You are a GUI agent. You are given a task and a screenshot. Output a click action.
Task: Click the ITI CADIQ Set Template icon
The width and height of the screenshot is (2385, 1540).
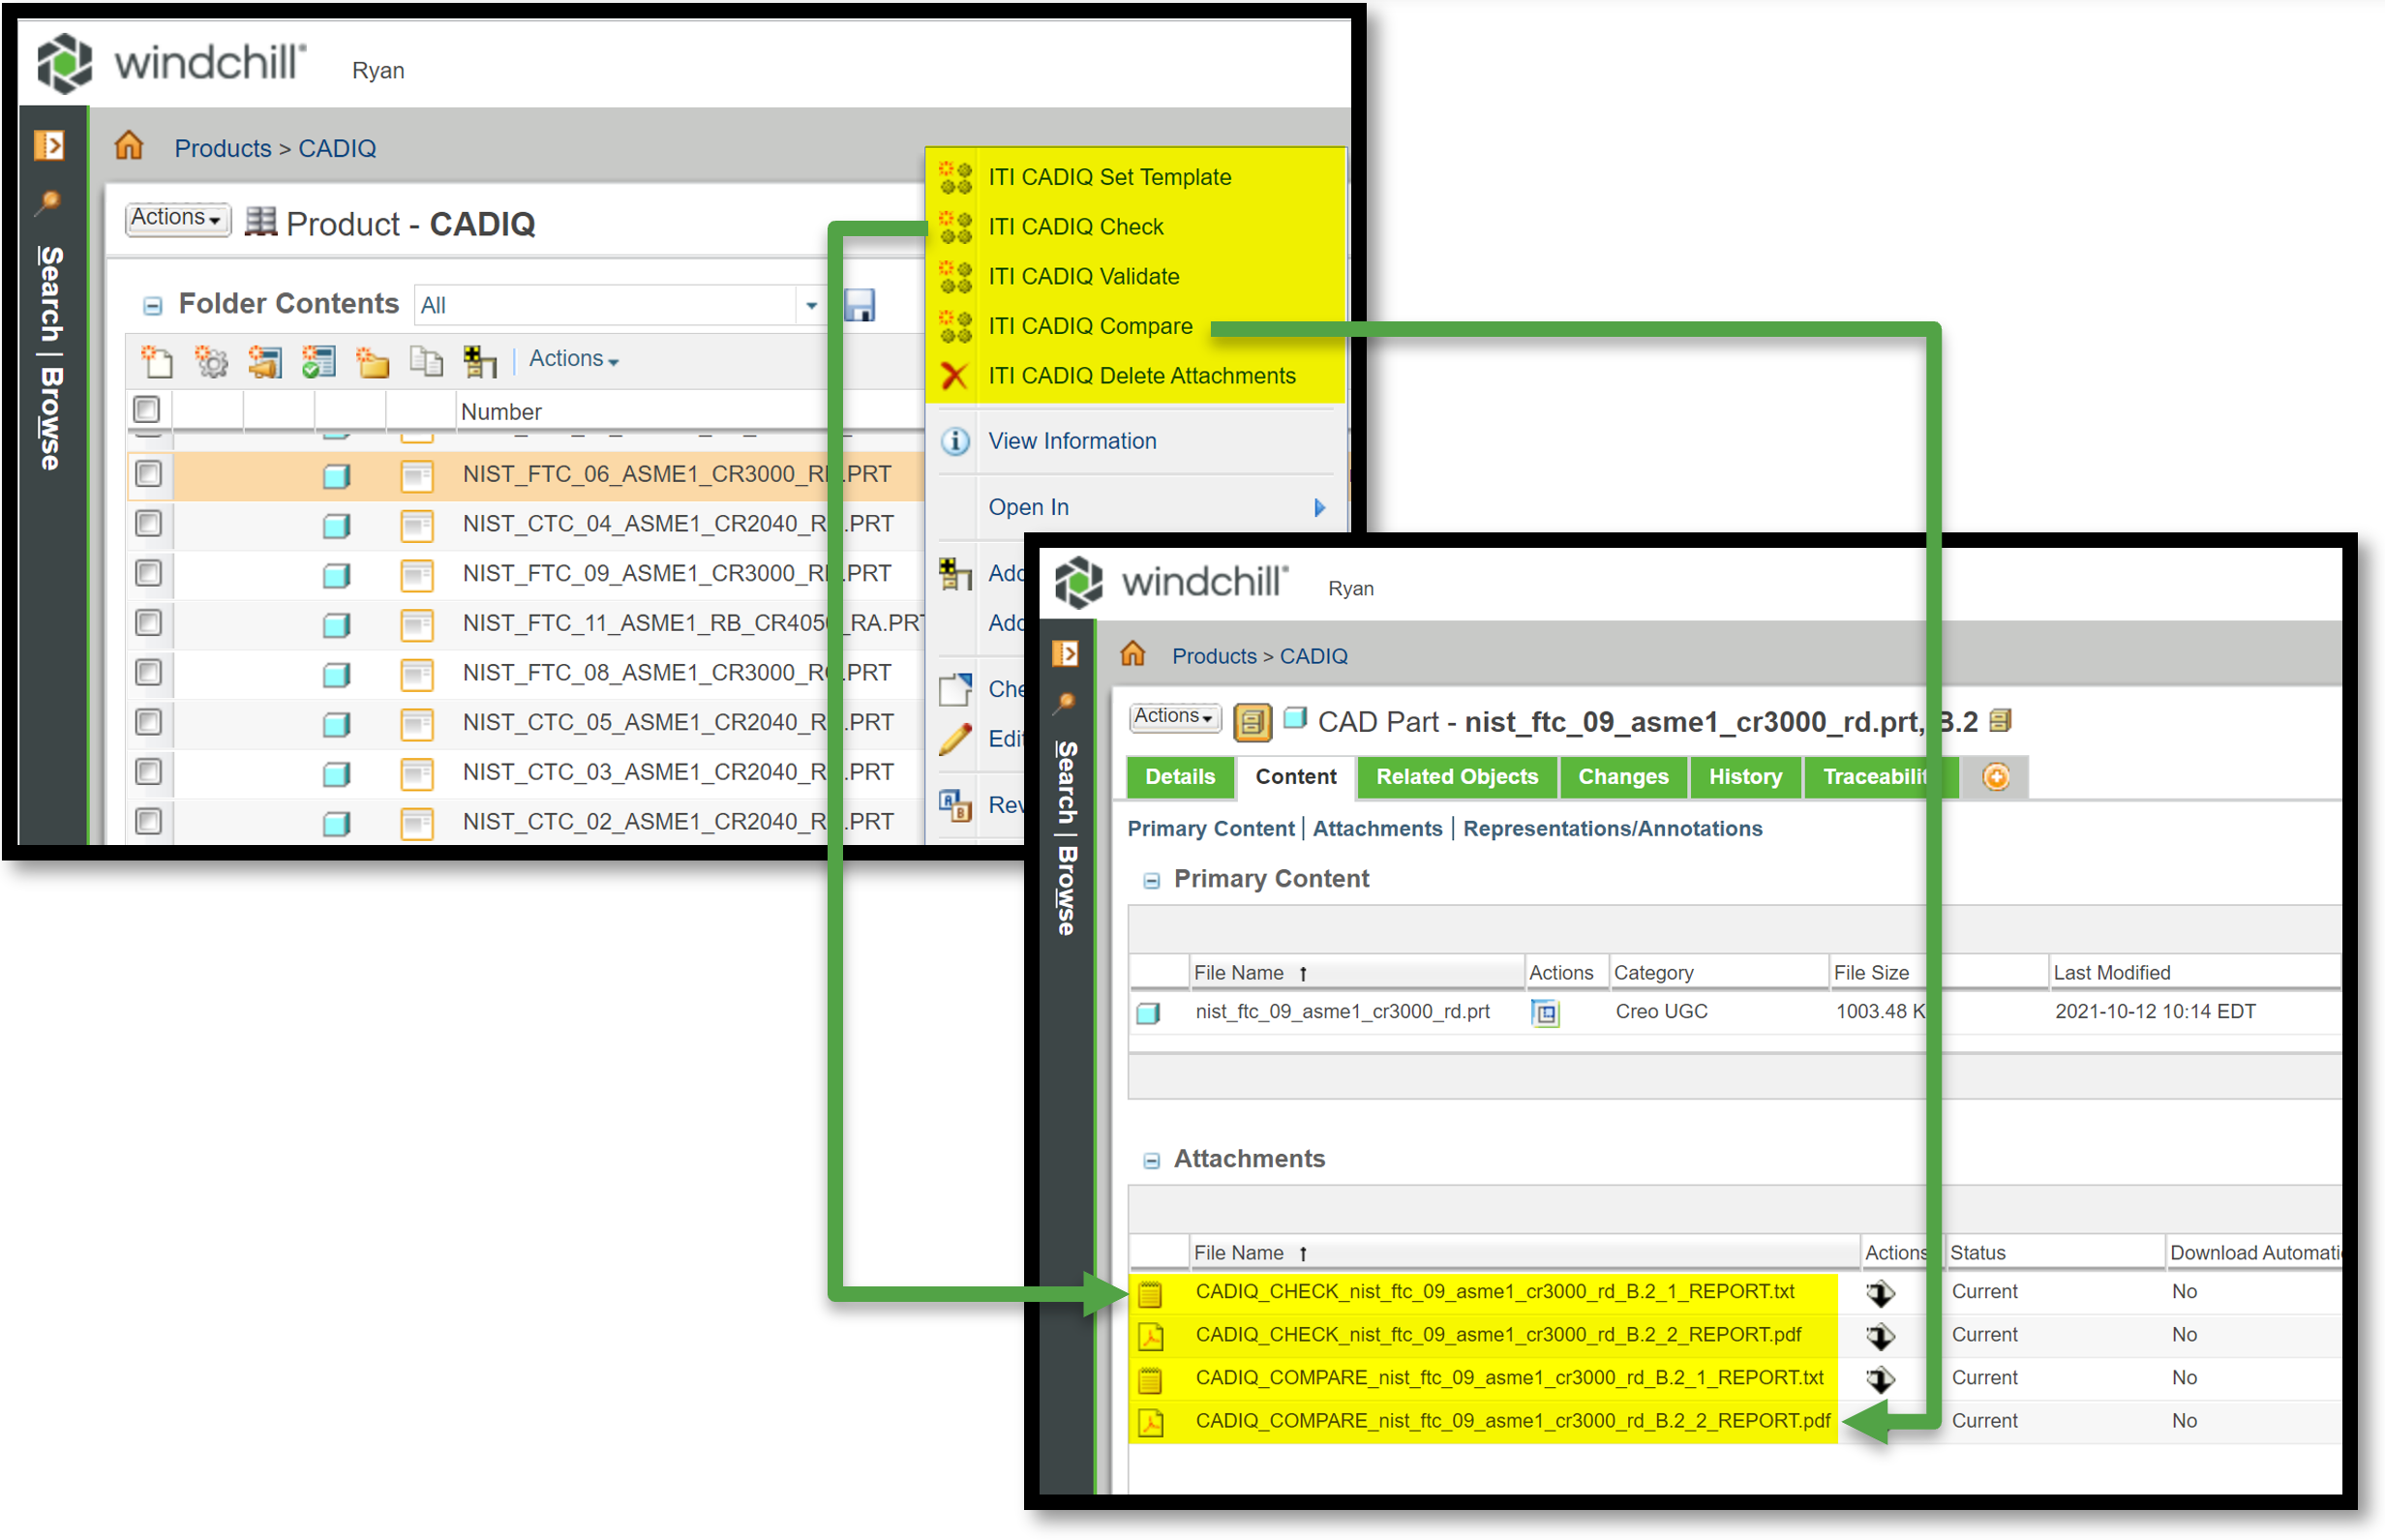coord(955,177)
